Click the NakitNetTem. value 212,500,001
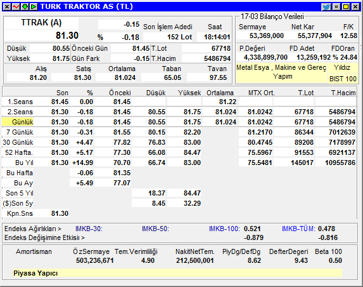This screenshot has width=363, height=287. click(x=195, y=260)
